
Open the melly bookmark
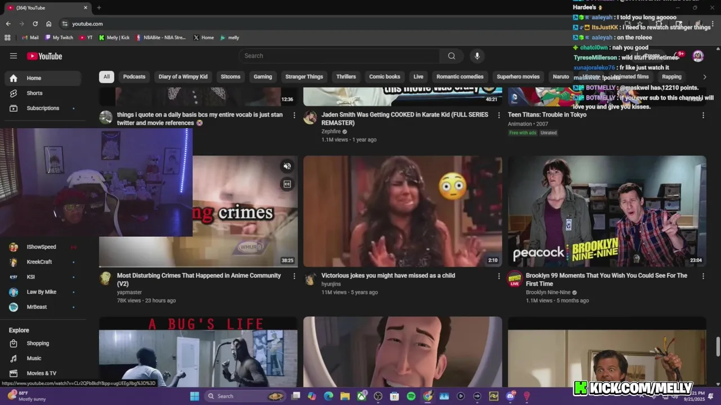point(230,38)
